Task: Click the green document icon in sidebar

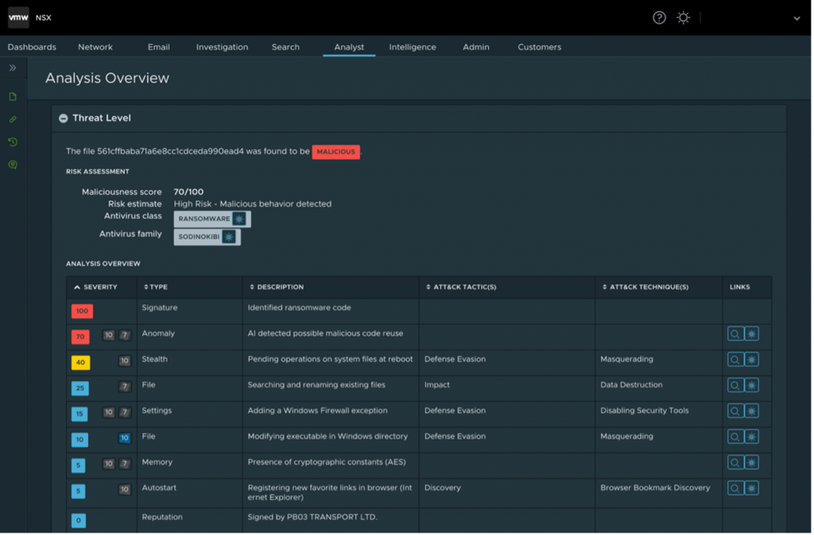Action: pyautogui.click(x=13, y=97)
